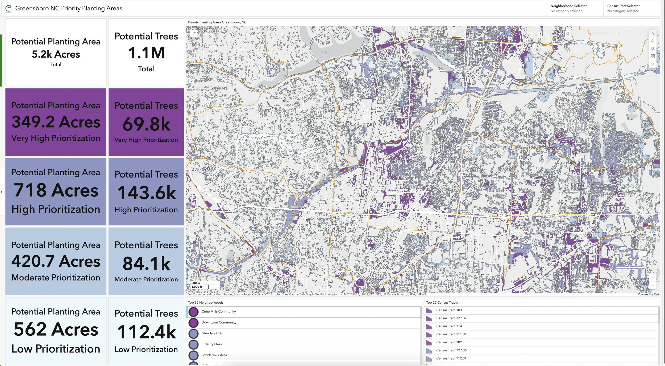The height and width of the screenshot is (366, 665).
Task: Zoom out on the map
Action: click(x=652, y=286)
